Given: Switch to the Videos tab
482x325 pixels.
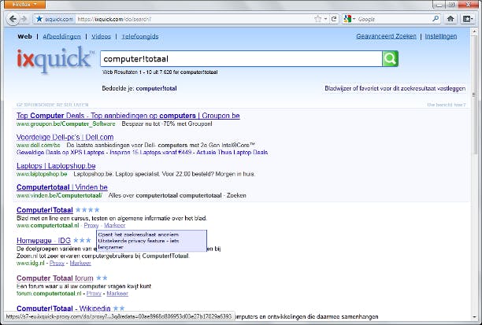Looking at the screenshot, I should [x=101, y=36].
